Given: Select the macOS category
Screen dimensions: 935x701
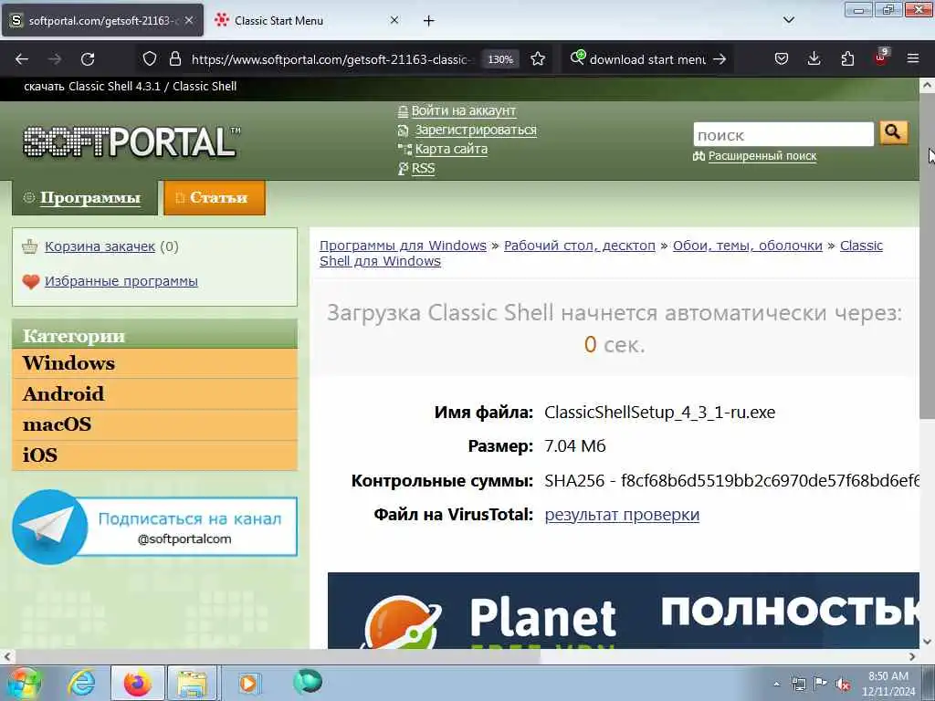Looking at the screenshot, I should (154, 424).
